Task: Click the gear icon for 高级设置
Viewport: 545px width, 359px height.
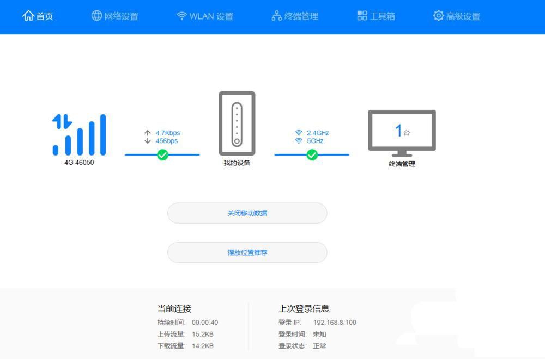Action: 439,16
